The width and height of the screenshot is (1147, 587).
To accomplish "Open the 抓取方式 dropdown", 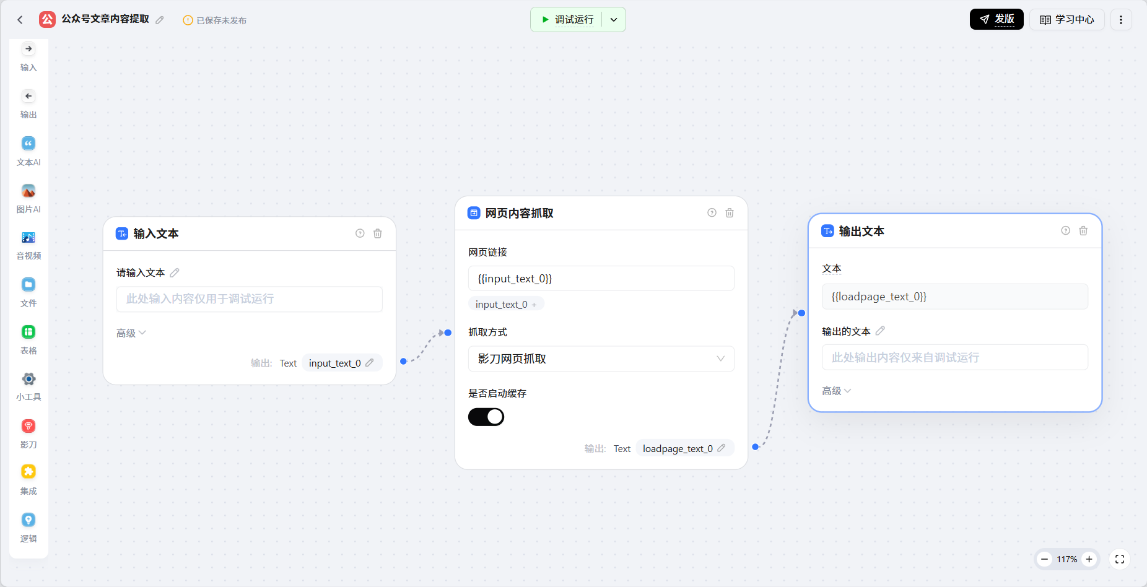I will coord(601,359).
